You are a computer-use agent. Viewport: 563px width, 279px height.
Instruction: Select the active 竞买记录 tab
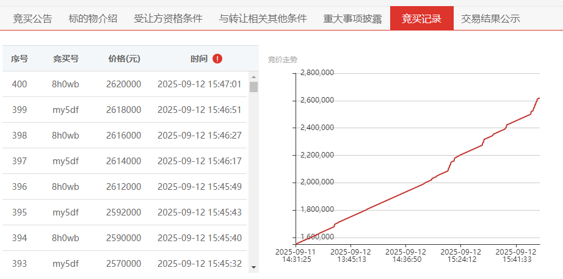coord(421,18)
